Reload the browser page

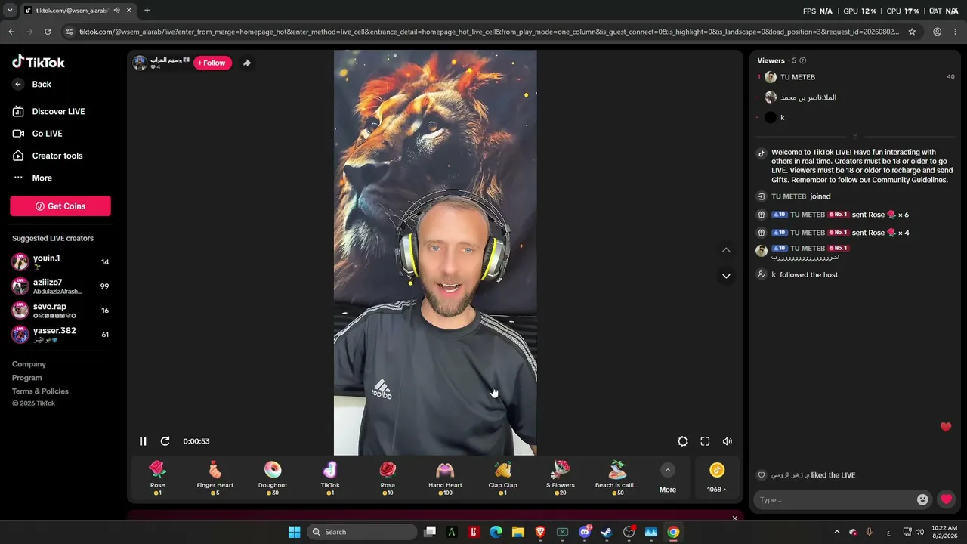tap(48, 32)
